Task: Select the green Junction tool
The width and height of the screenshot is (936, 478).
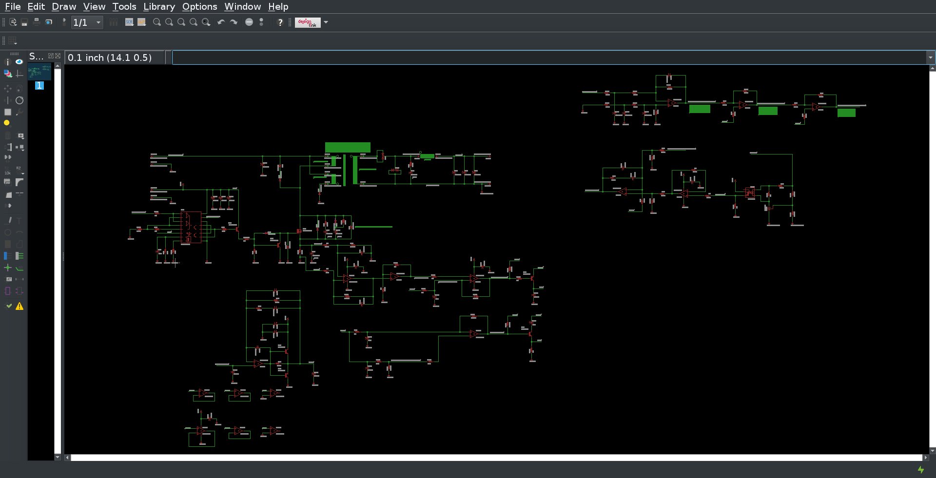Action: 7,268
